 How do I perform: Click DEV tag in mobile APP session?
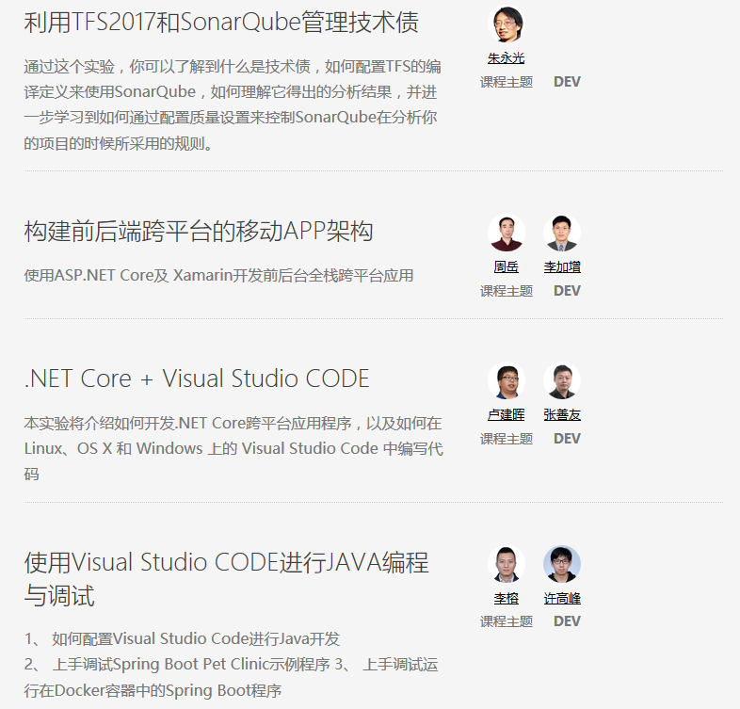point(567,290)
